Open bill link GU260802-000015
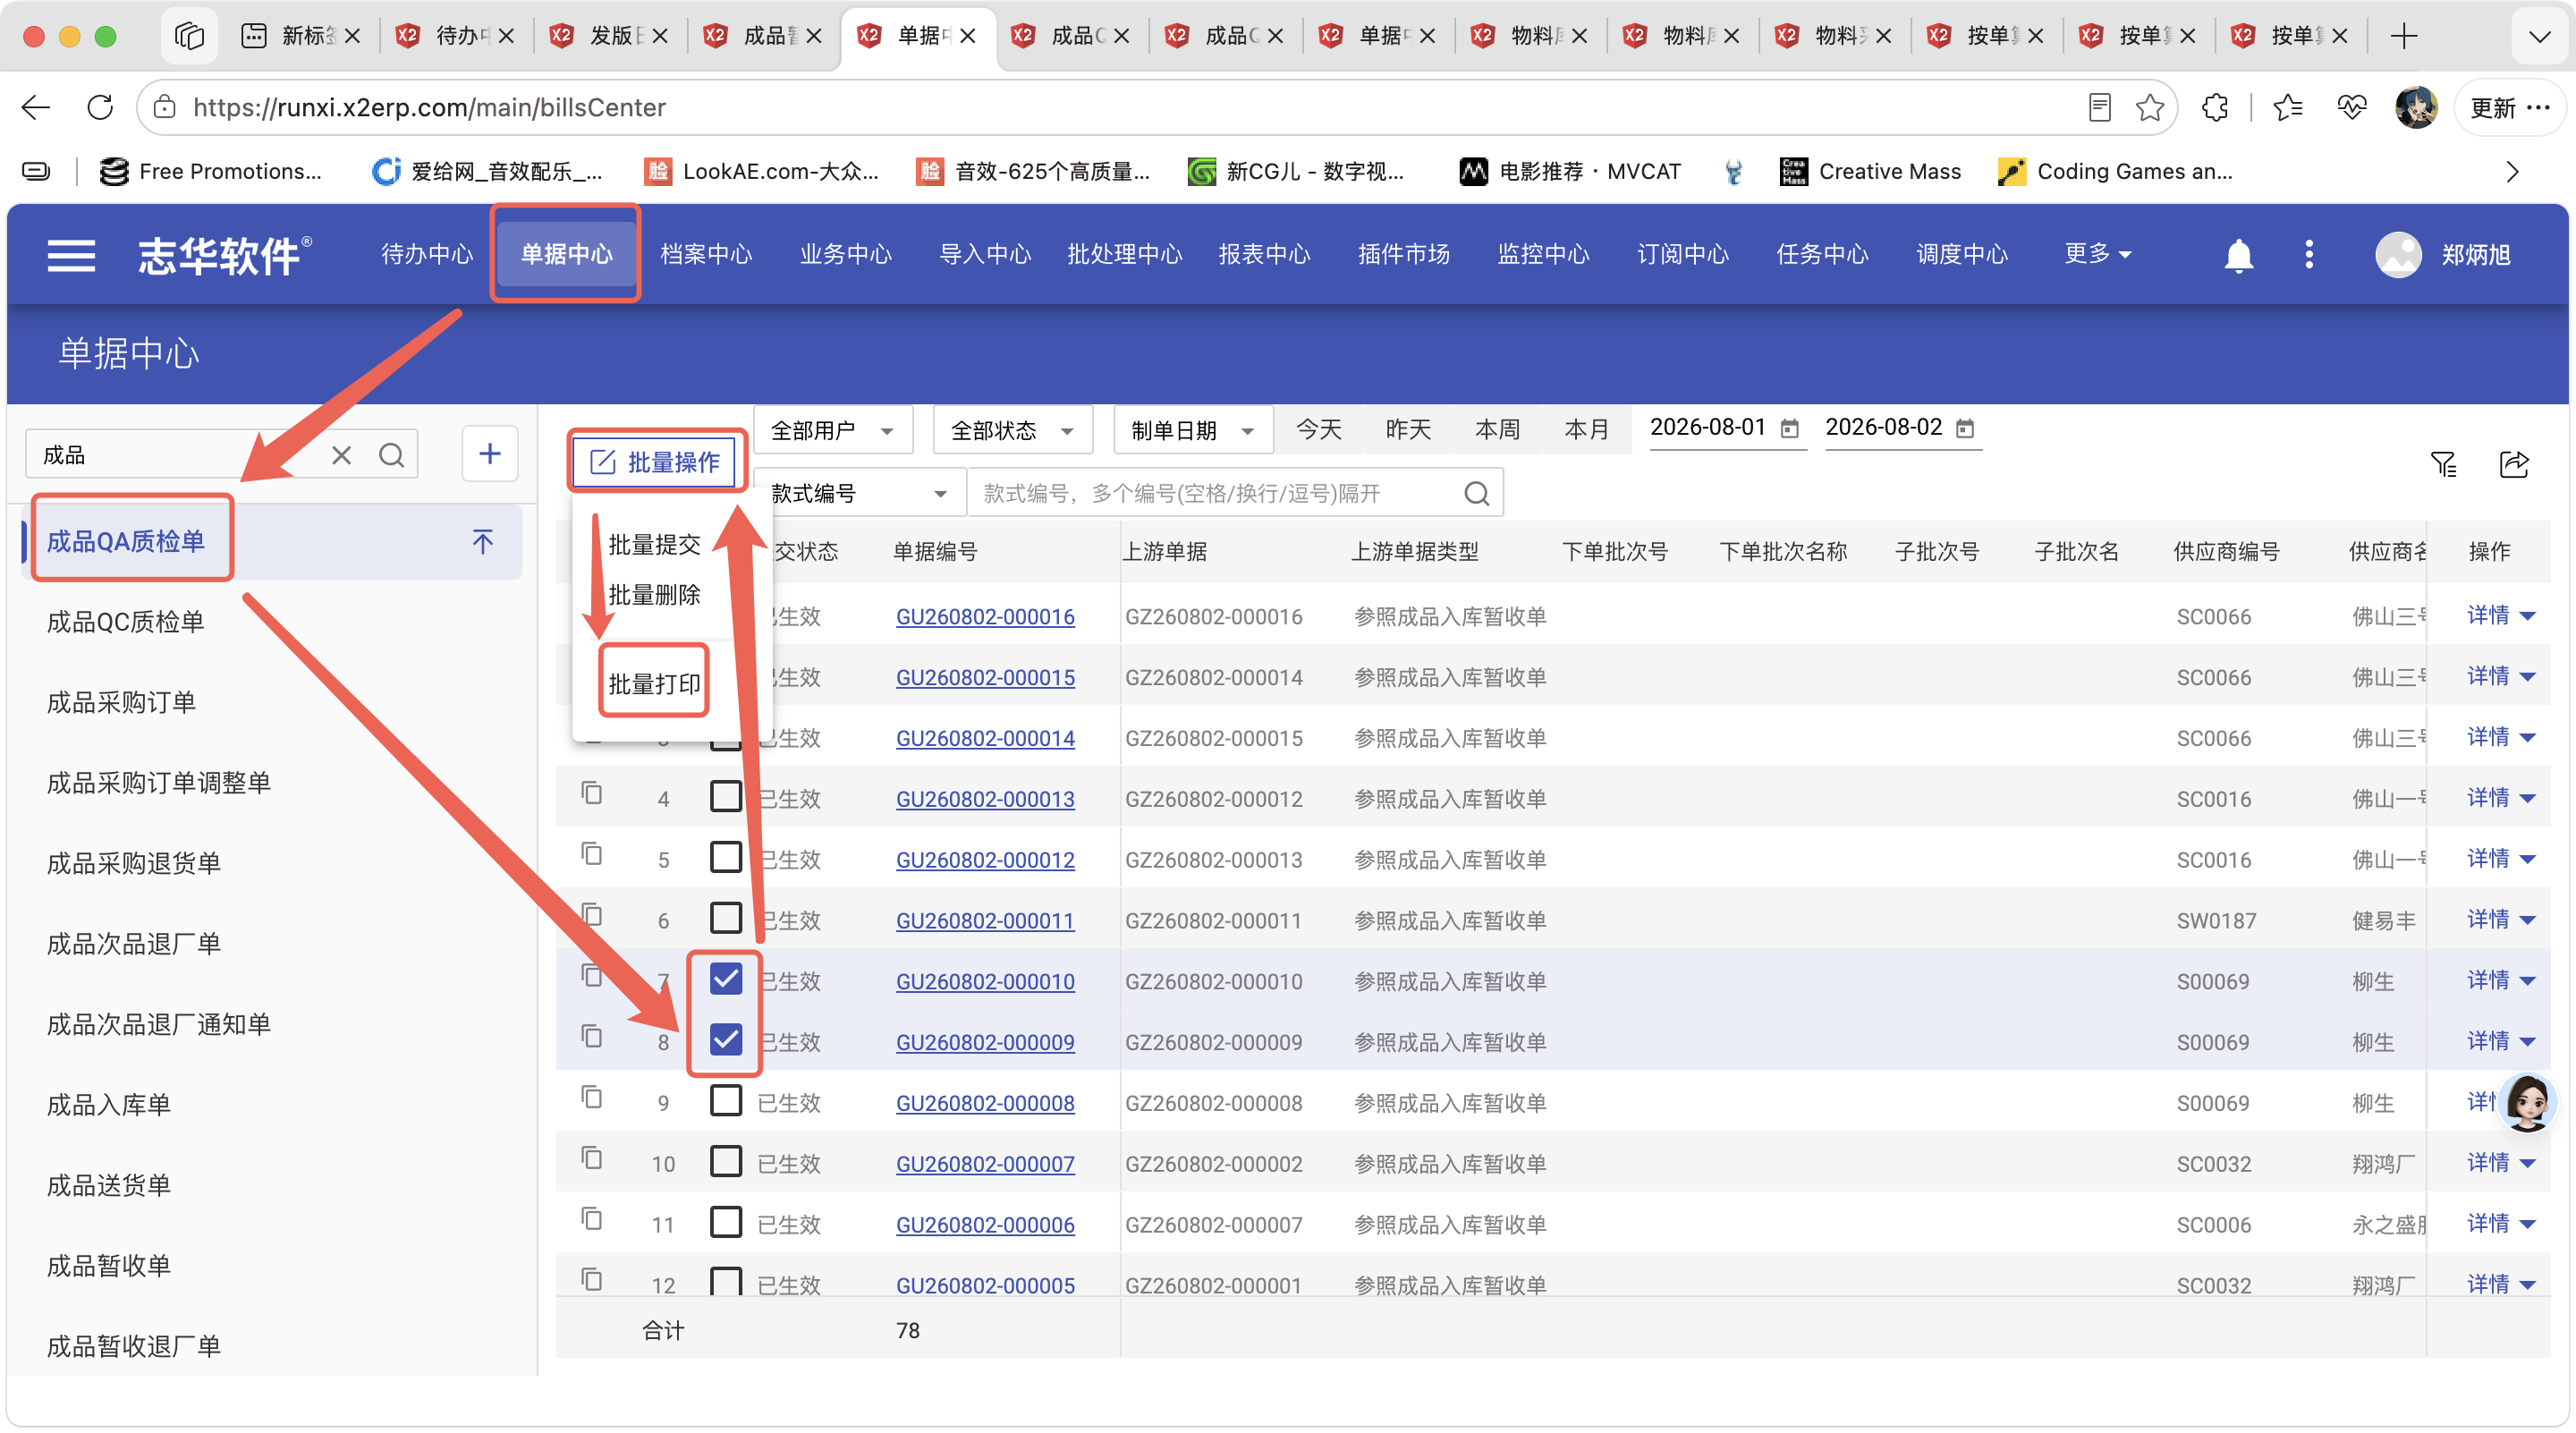The image size is (2576, 1433). tap(985, 677)
